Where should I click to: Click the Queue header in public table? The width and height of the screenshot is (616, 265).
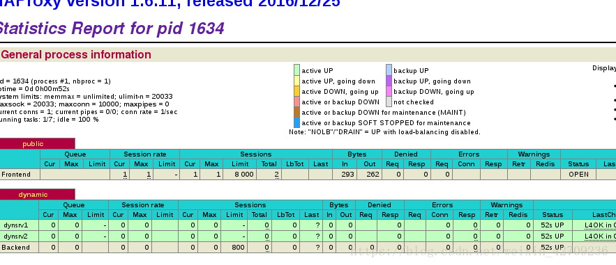(x=75, y=154)
